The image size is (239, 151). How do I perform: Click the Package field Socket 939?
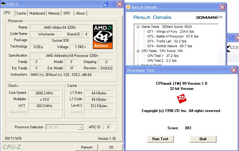[60, 41]
